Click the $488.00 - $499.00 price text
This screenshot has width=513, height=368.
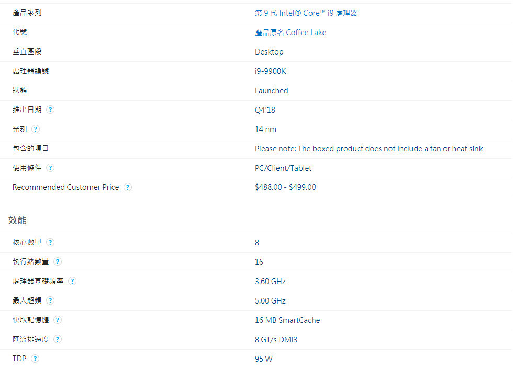(x=285, y=187)
